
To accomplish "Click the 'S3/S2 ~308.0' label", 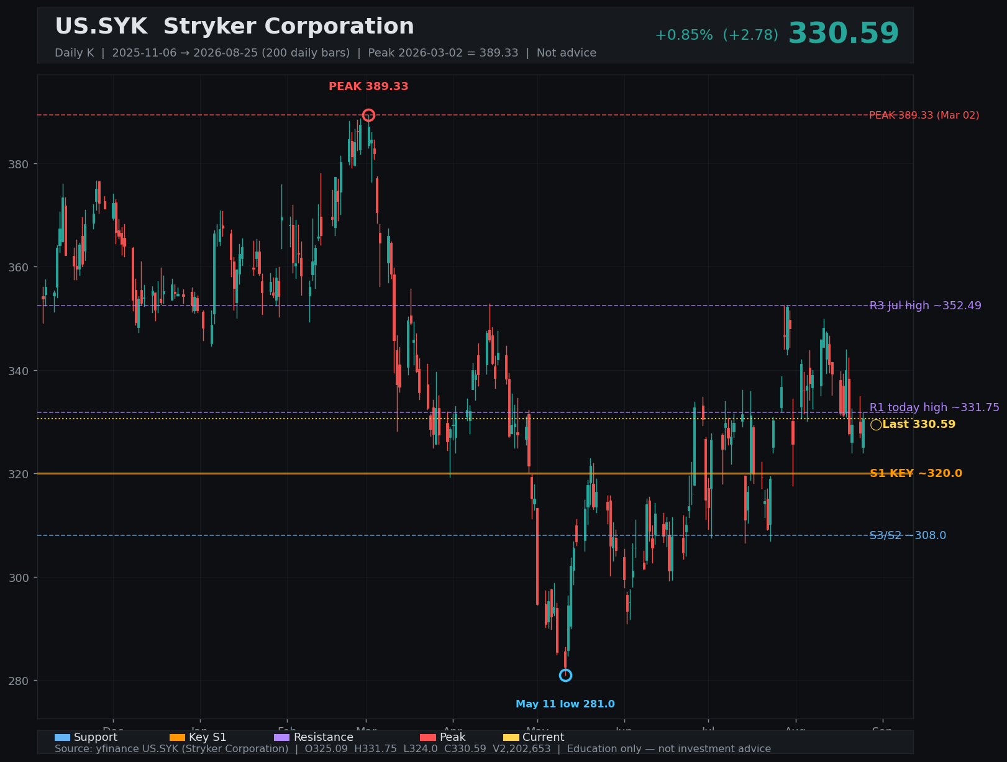I will 908,535.
